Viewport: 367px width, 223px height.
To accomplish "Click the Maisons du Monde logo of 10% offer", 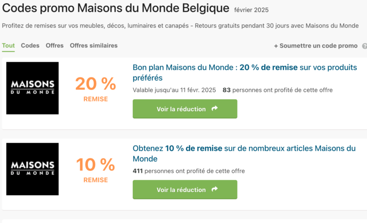I will click(x=32, y=169).
